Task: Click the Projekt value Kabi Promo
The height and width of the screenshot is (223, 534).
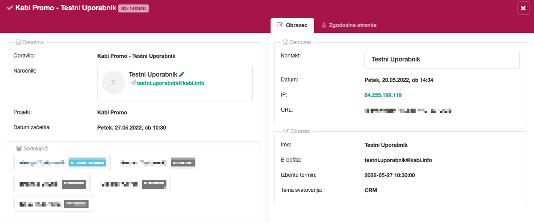Action: point(112,113)
